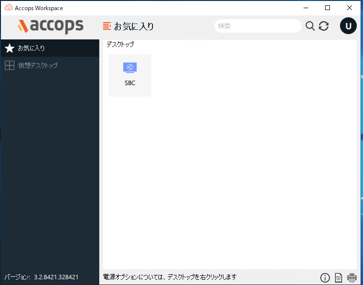363x285 pixels.
Task: Open the SBC desktop tile
Action: 130,75
